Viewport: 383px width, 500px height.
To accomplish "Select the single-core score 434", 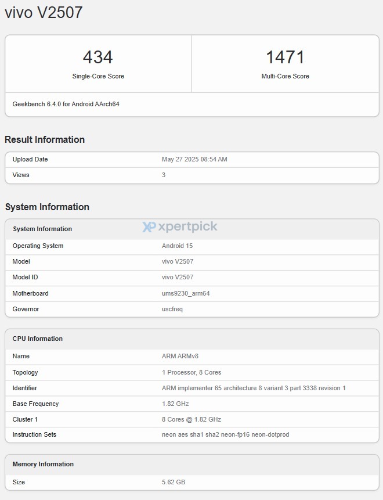I will 98,57.
